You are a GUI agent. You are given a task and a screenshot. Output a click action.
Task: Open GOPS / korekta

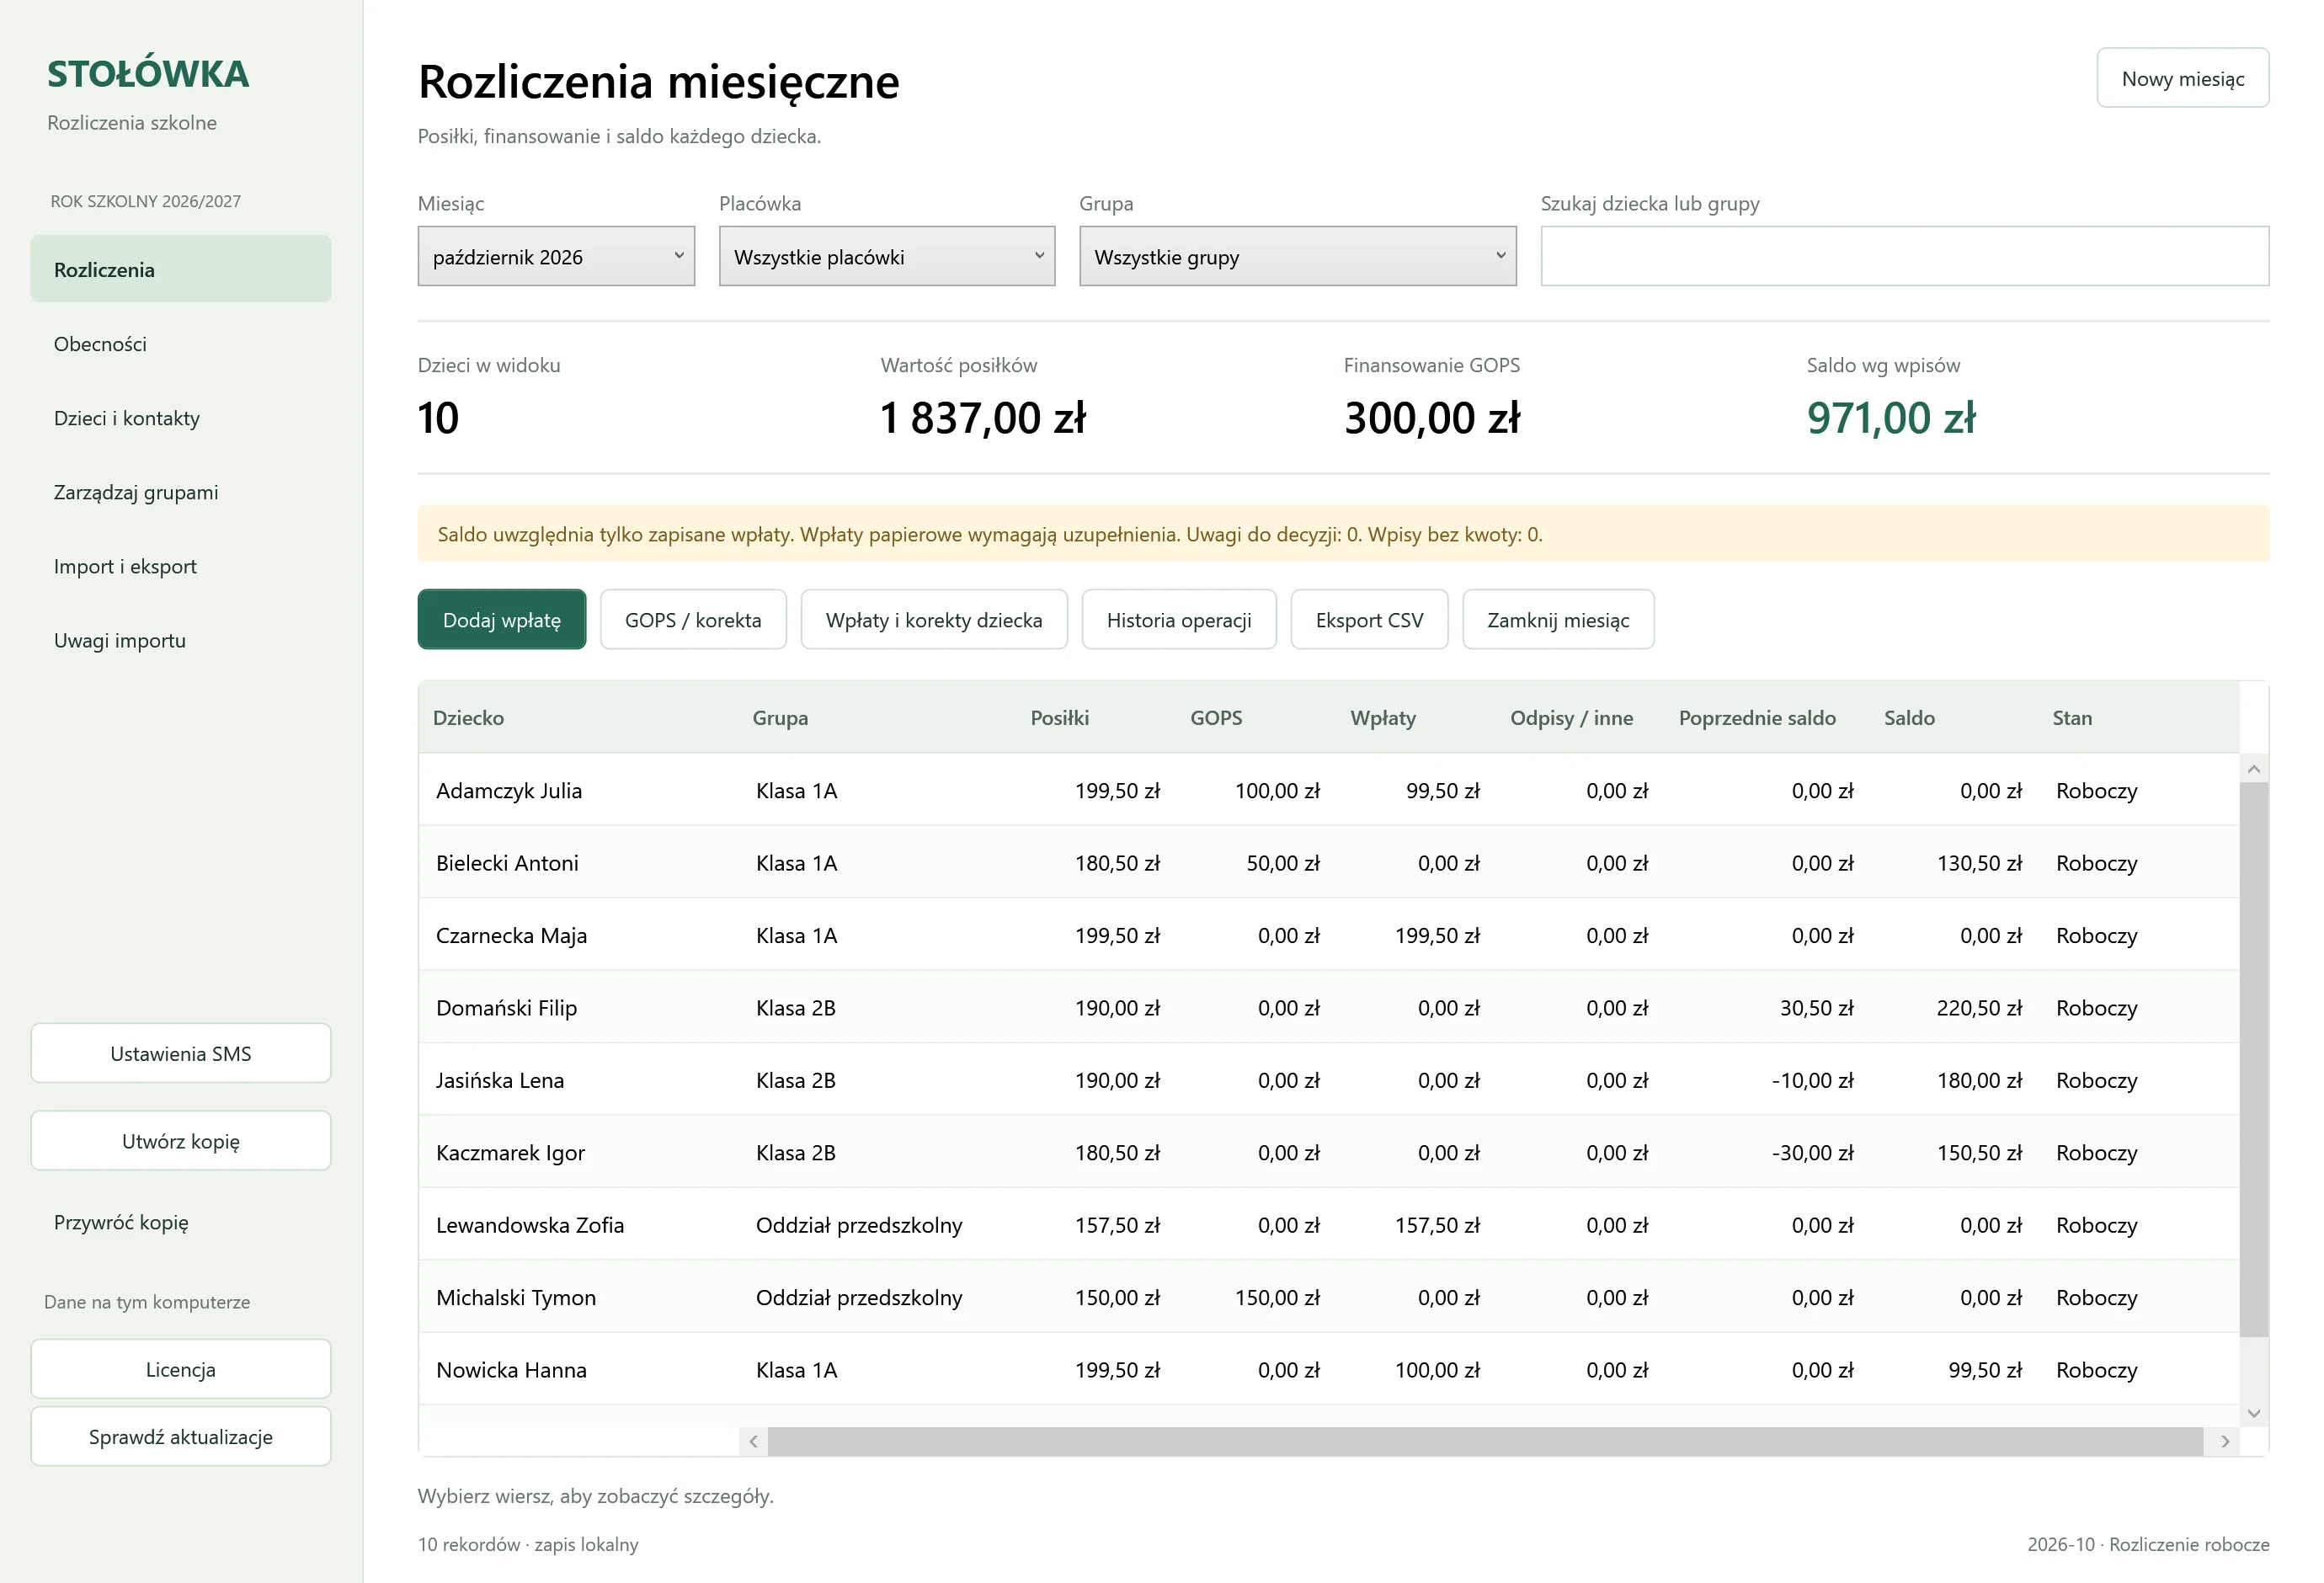[x=693, y=620]
